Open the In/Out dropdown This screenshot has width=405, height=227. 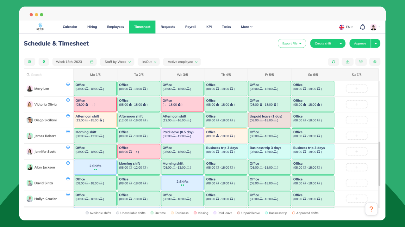click(x=148, y=62)
